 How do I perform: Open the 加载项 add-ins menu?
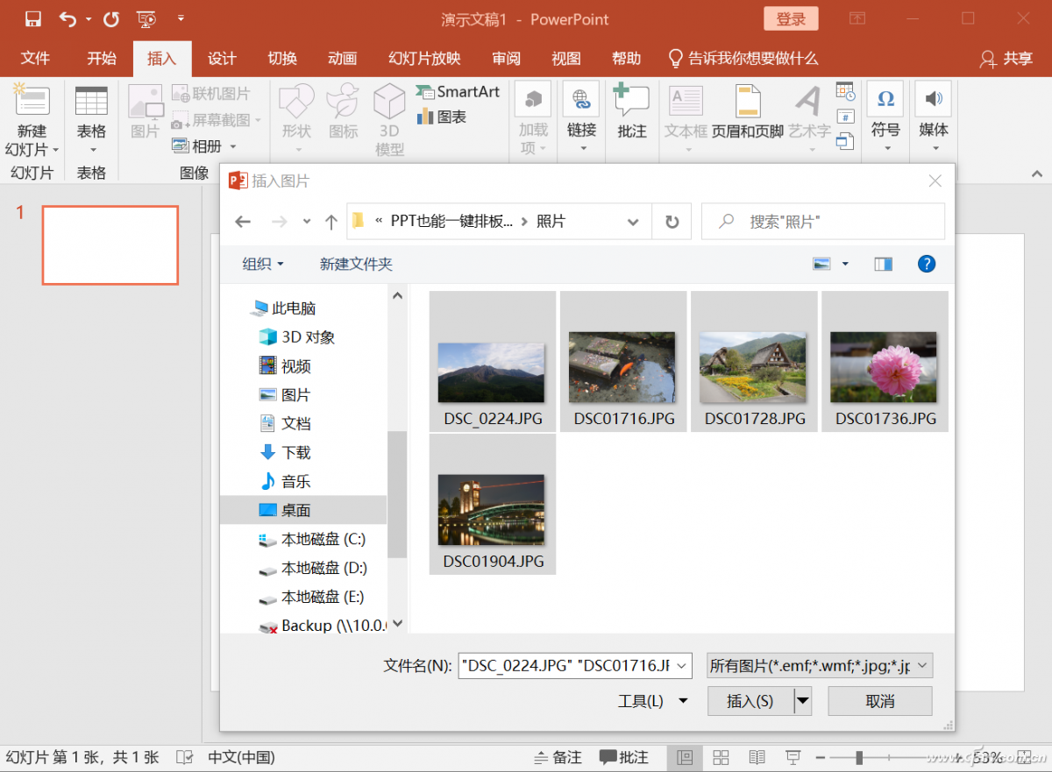(x=532, y=118)
